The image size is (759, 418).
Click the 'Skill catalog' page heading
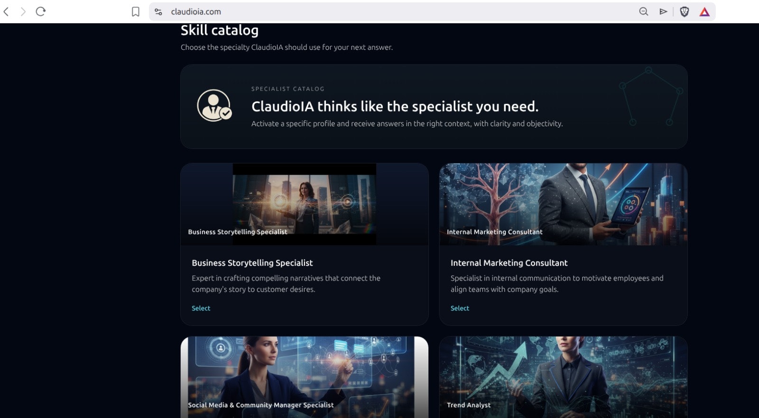tap(220, 30)
